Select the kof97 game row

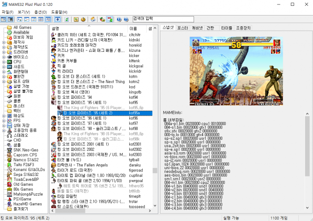102,123
